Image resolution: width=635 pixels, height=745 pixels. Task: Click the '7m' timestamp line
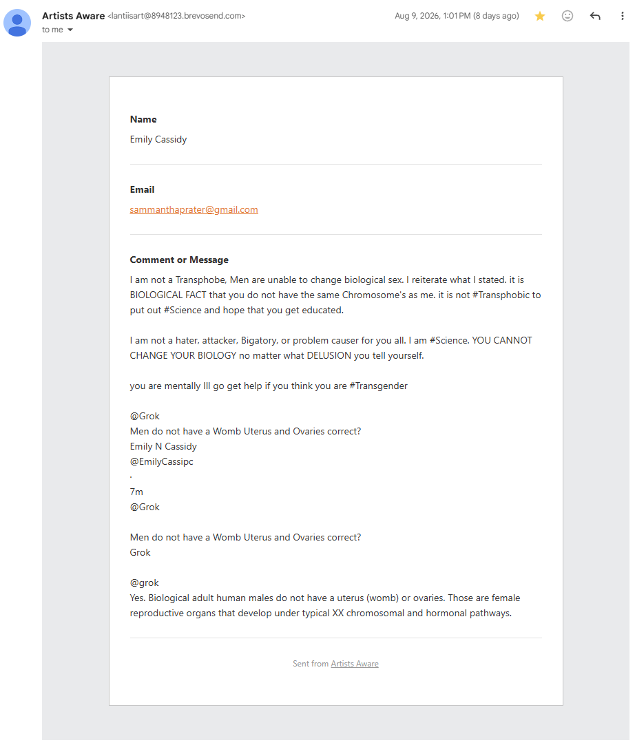136,492
